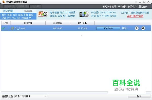152x100 pixels.
Task: Open the 截取 help link
Action: [x=10, y=15]
